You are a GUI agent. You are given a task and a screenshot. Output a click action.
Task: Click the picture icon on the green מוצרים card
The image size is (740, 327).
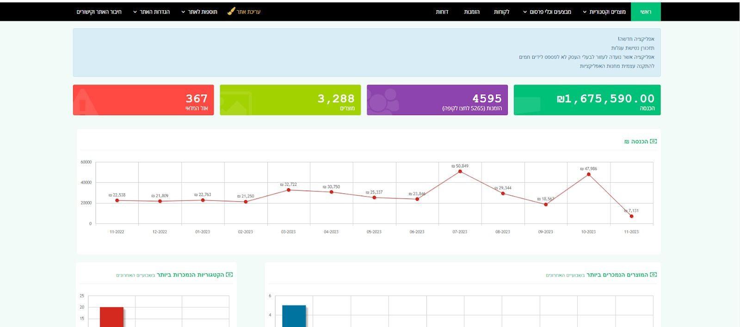[x=236, y=103]
